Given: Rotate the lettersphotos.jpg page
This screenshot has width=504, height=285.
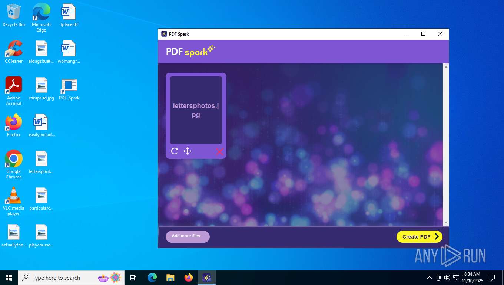Looking at the screenshot, I should coord(175,151).
